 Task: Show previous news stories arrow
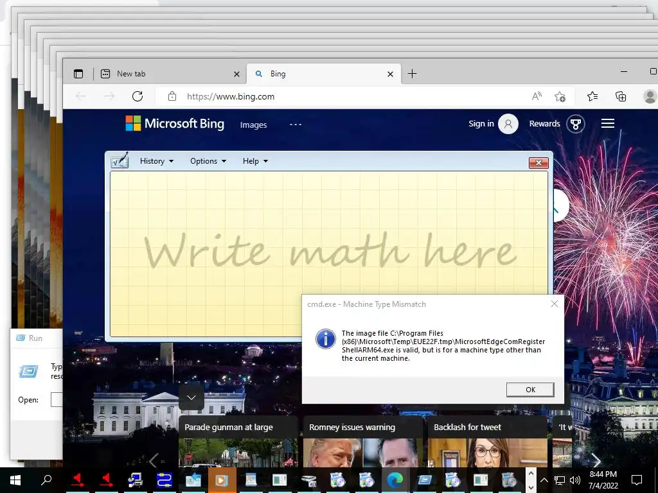154,461
